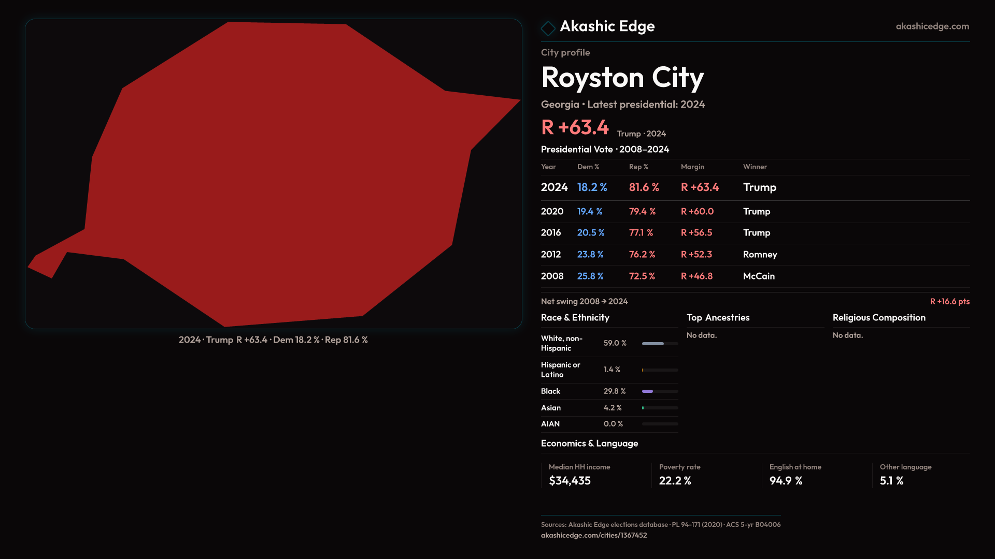Viewport: 995px width, 559px height.
Task: Click the R +63.4 headline margin
Action: coord(575,127)
